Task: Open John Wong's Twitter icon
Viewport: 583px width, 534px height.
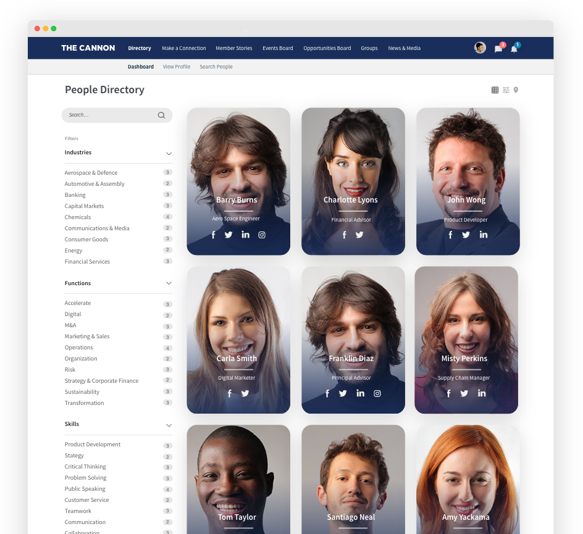Action: [x=466, y=235]
